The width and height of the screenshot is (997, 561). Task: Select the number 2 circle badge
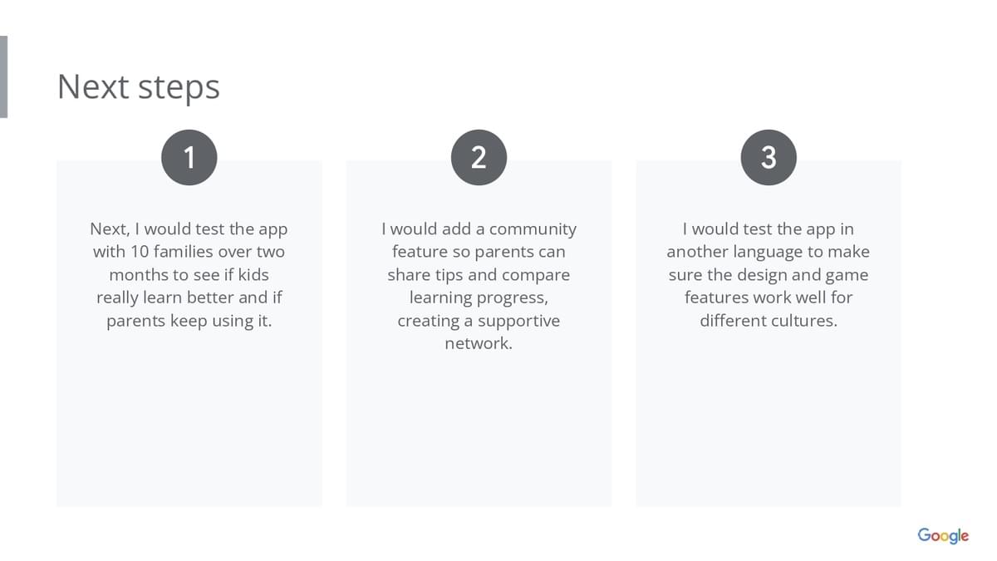pyautogui.click(x=479, y=157)
